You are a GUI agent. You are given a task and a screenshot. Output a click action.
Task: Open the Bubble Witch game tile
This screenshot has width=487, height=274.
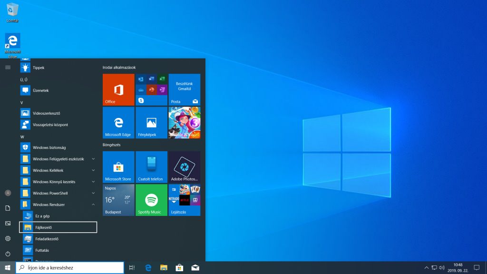[x=184, y=123]
